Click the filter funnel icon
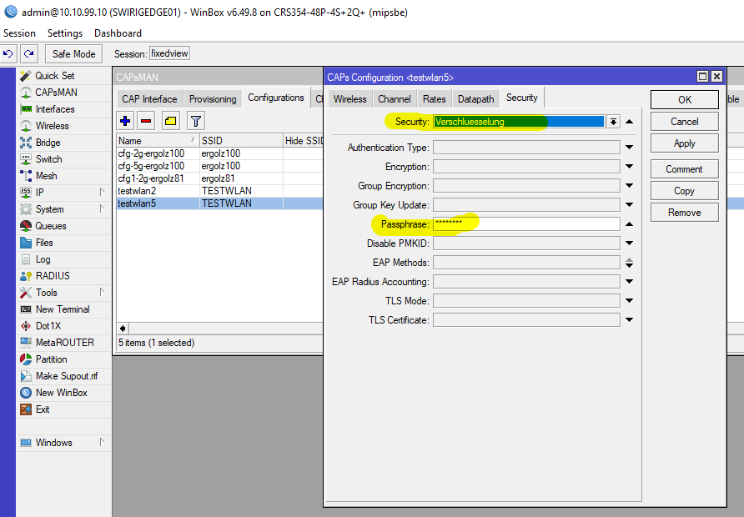Image resolution: width=744 pixels, height=517 pixels. pyautogui.click(x=195, y=121)
